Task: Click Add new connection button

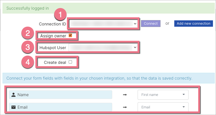Action: (193, 23)
